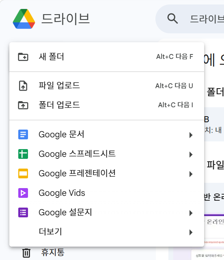224x260 pixels.
Task: Click the purple Google 설문지 icon
Action: 23,212
